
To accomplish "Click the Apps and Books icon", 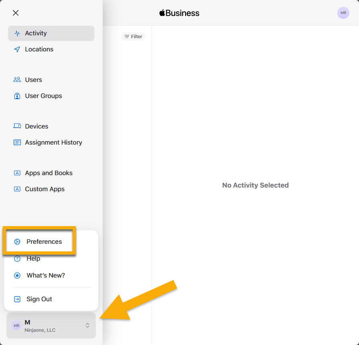I will (17, 173).
